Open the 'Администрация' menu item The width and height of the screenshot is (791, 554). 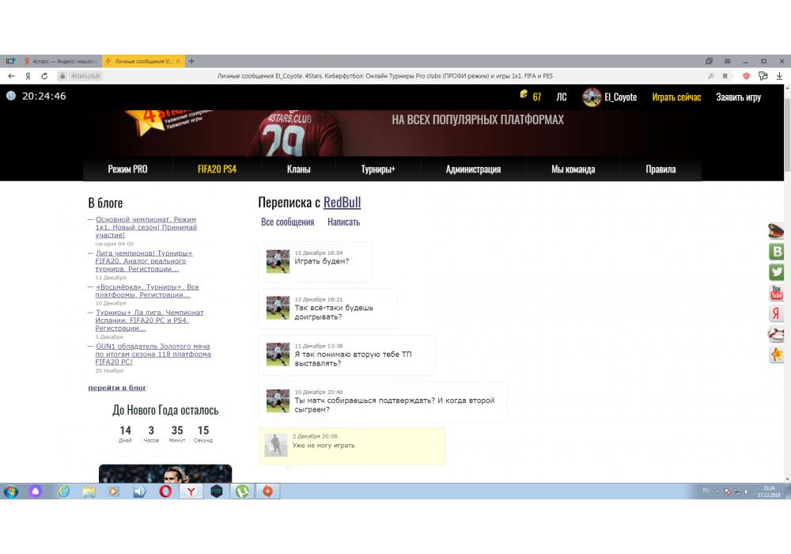473,169
